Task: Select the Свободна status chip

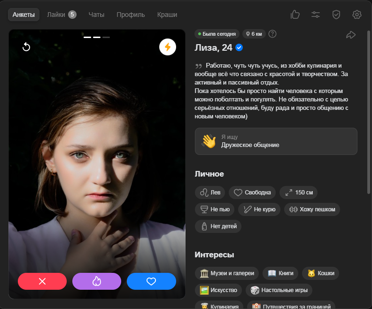Action: coord(252,193)
